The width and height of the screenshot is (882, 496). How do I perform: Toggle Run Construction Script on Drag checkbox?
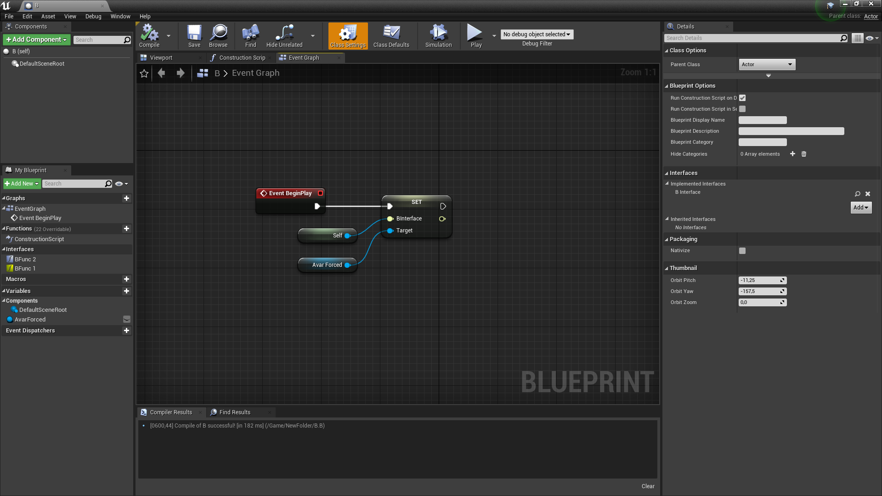[742, 98]
